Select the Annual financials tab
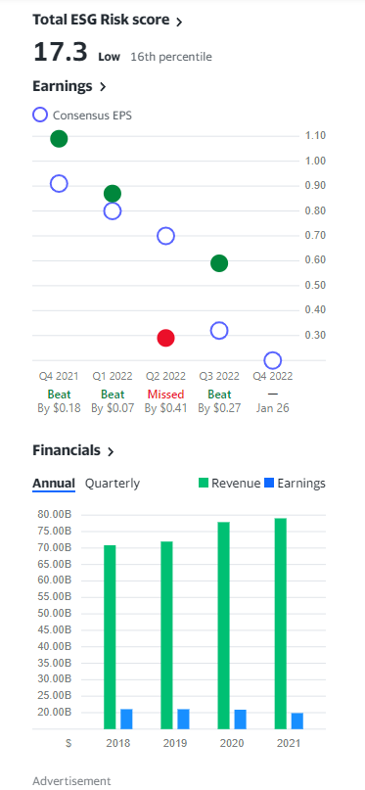This screenshot has height=790, width=365. tap(54, 484)
